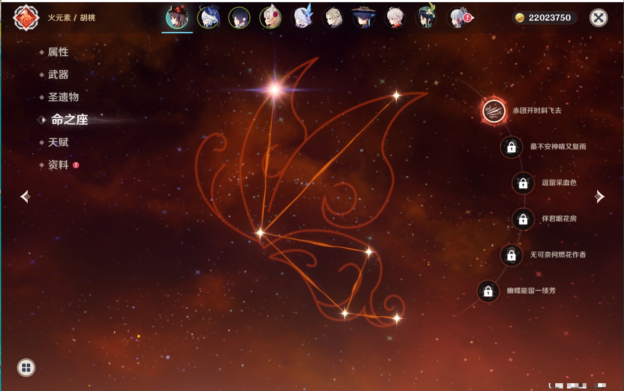Go to previous character with left arrow
The height and width of the screenshot is (391, 624).
25,197
